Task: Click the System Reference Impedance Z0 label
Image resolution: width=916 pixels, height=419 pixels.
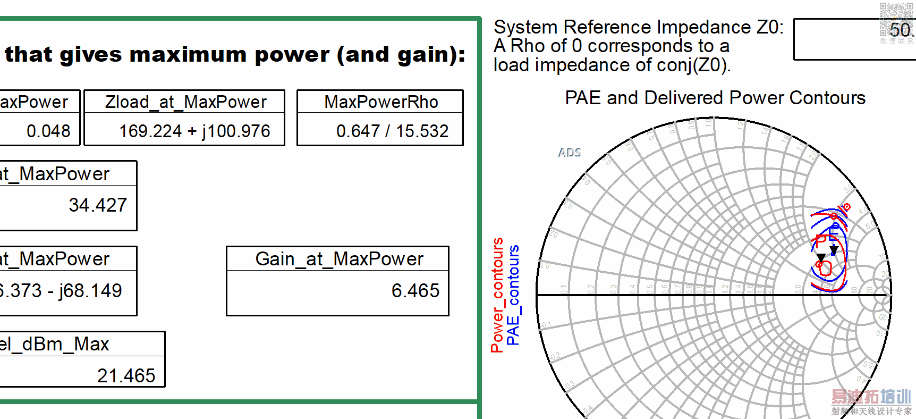Action: pyautogui.click(x=639, y=27)
